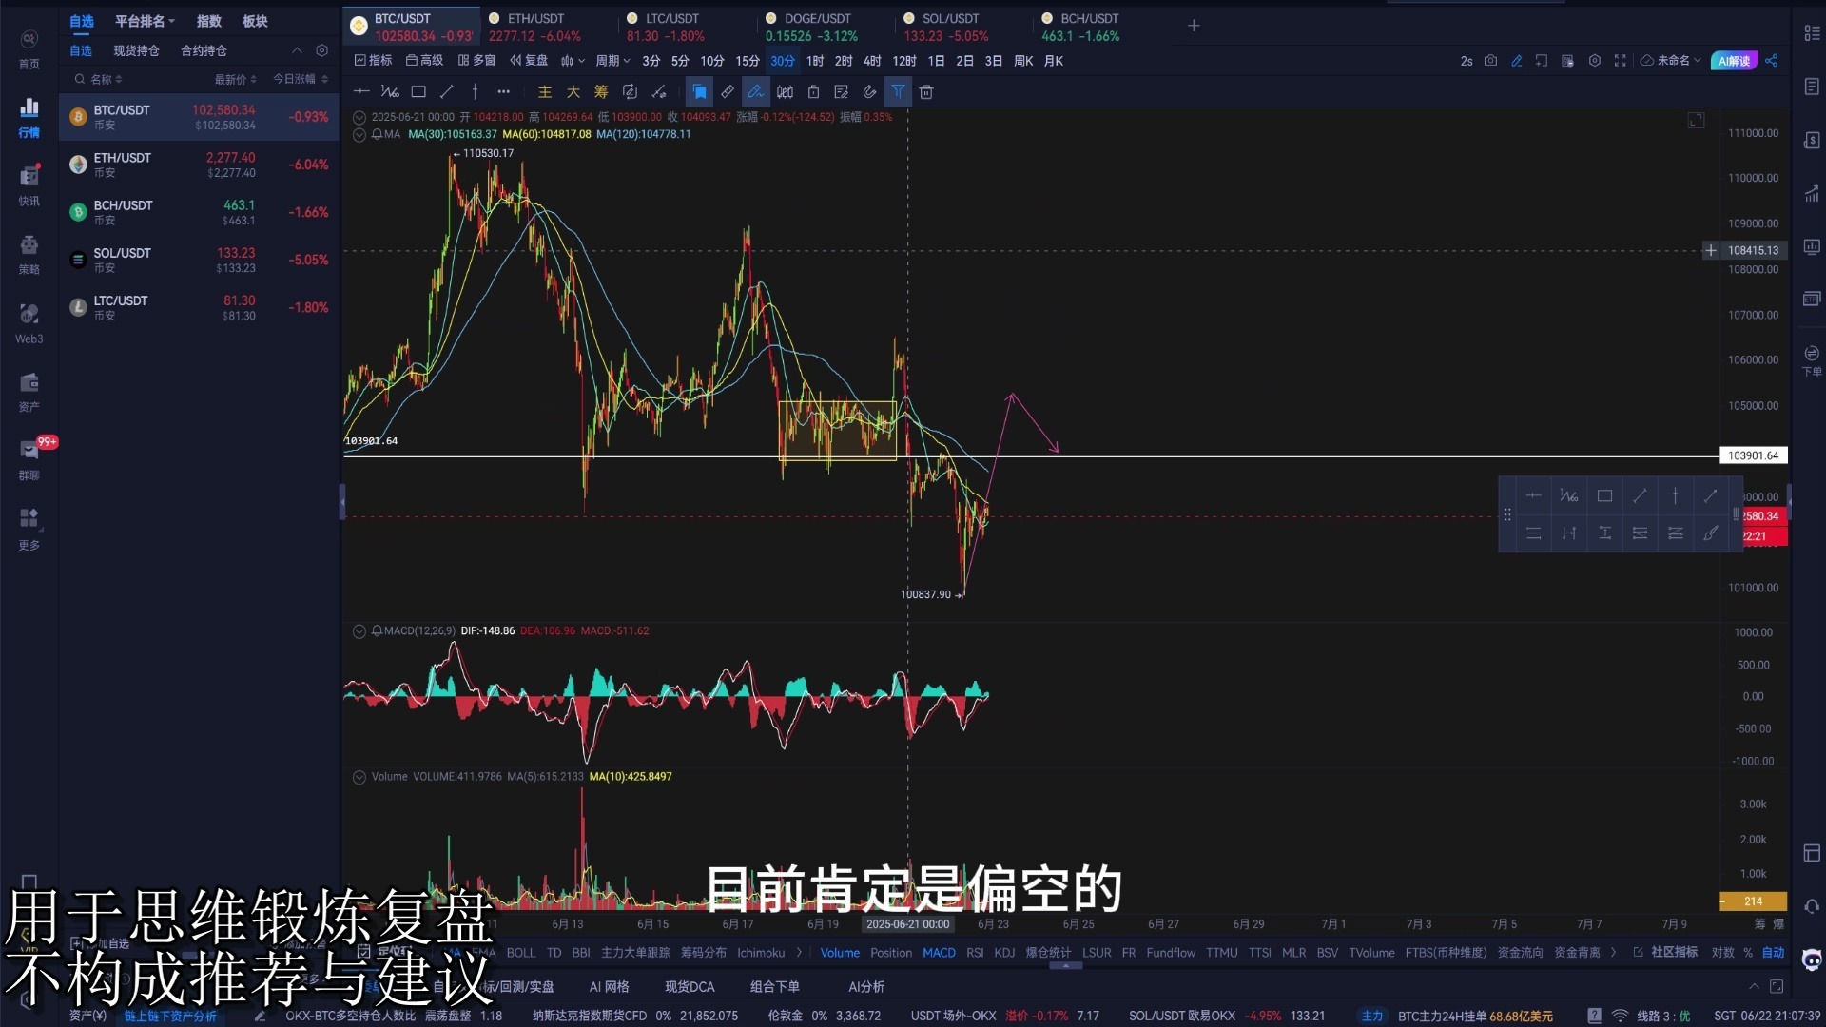
Task: Open the 平台排名 dropdown
Action: pos(145,21)
